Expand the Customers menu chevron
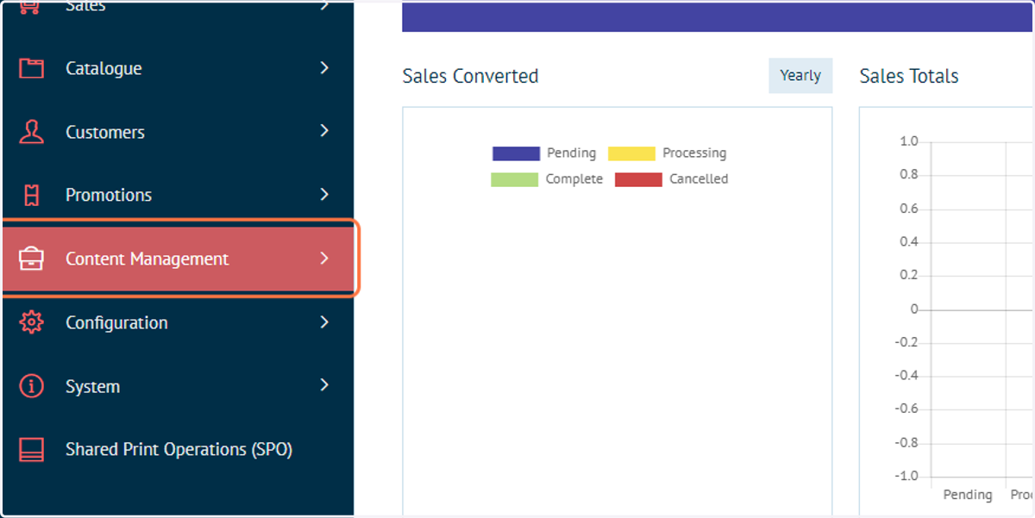Viewport: 1035px width, 518px height. click(324, 131)
